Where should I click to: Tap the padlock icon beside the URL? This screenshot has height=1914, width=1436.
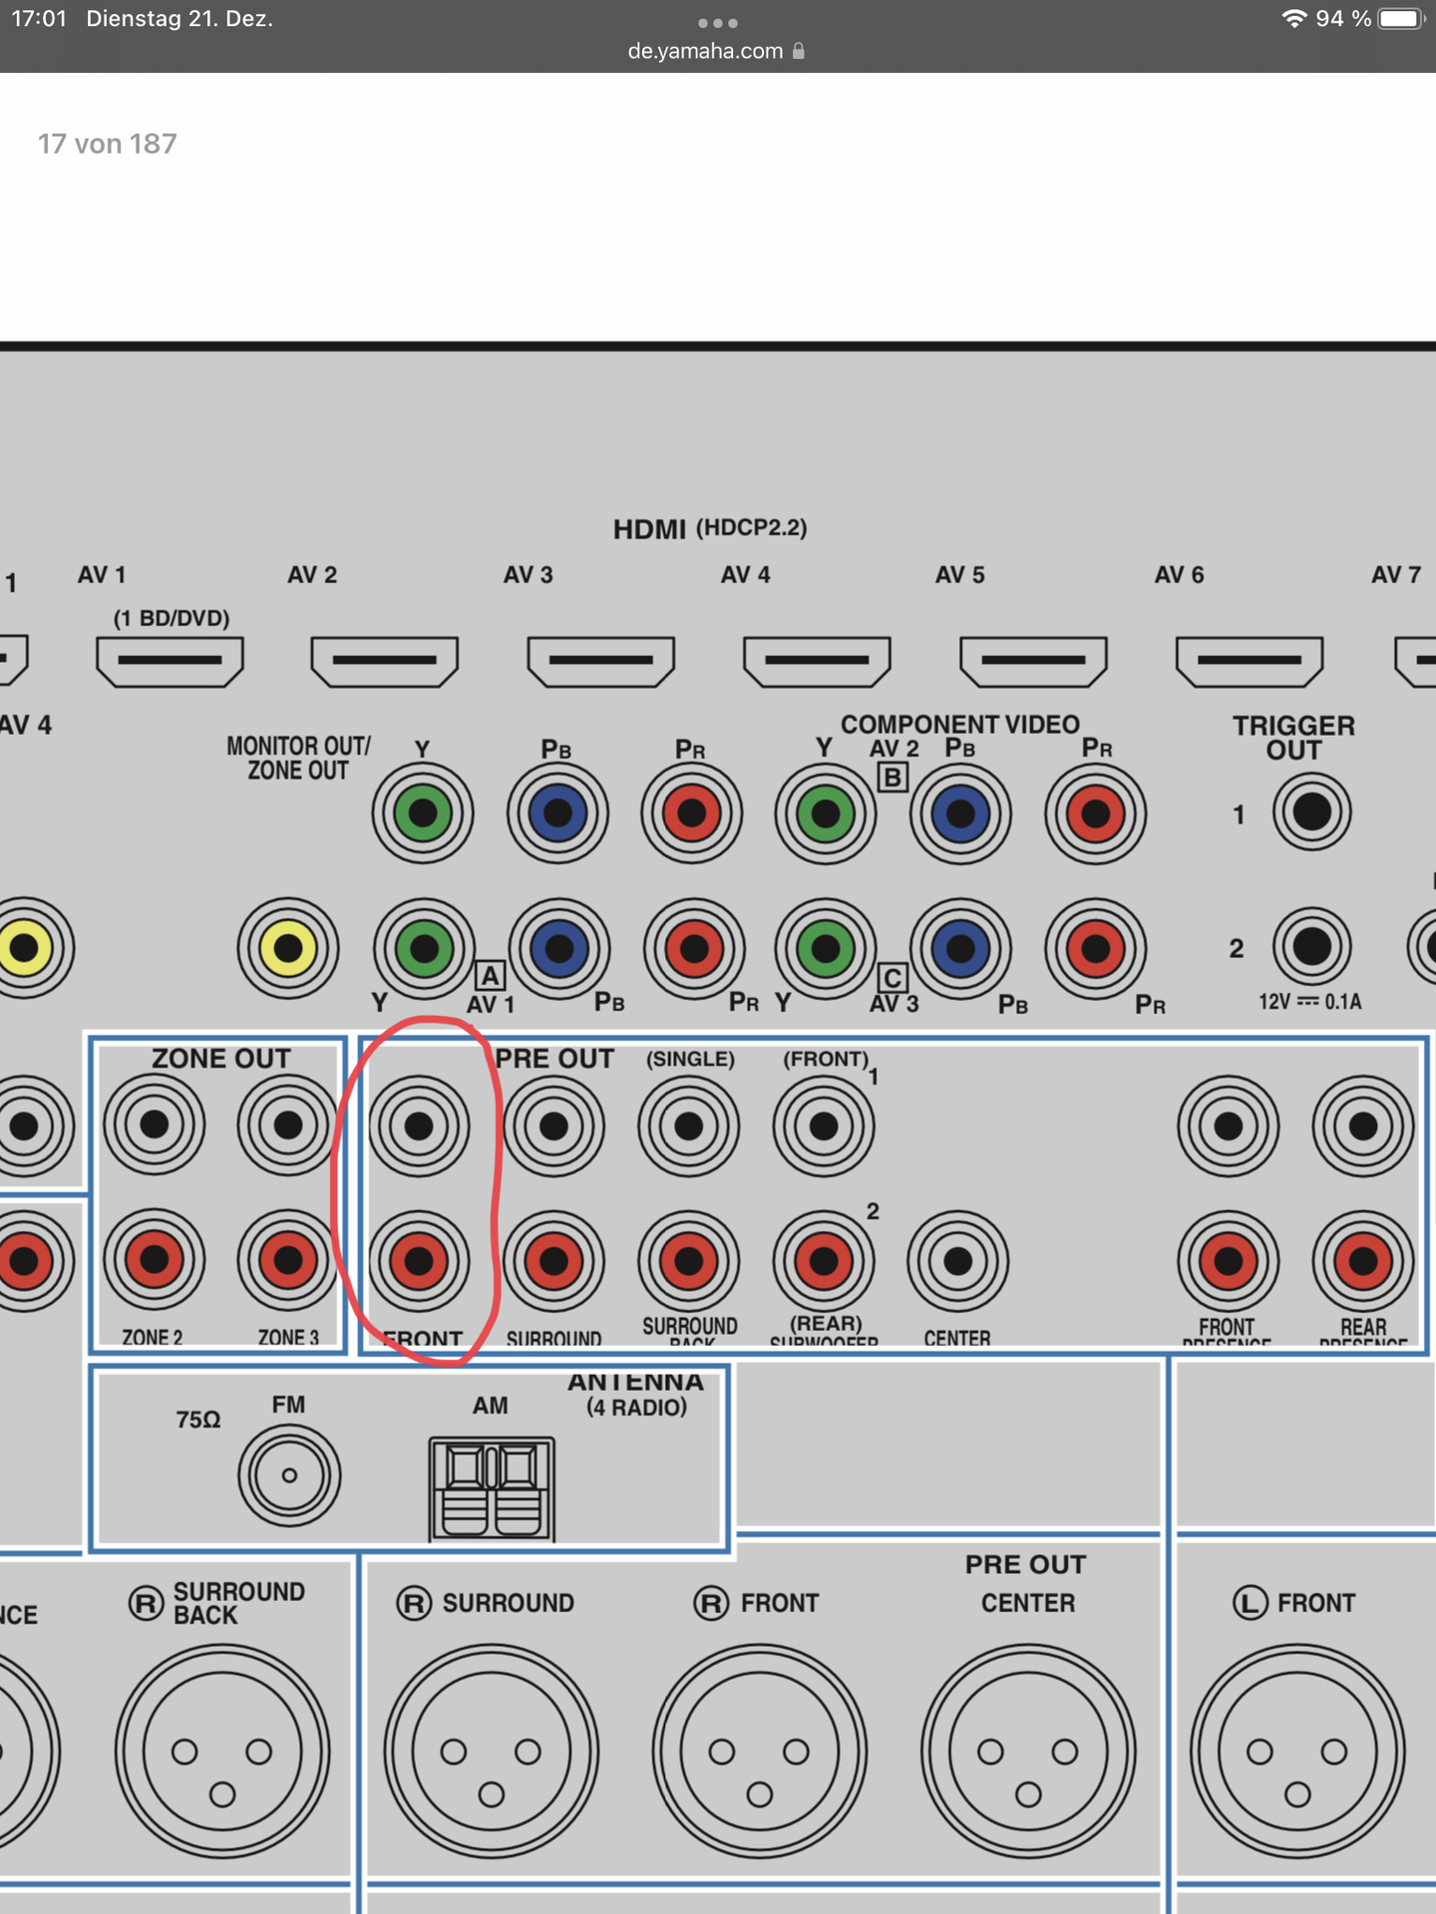[799, 51]
